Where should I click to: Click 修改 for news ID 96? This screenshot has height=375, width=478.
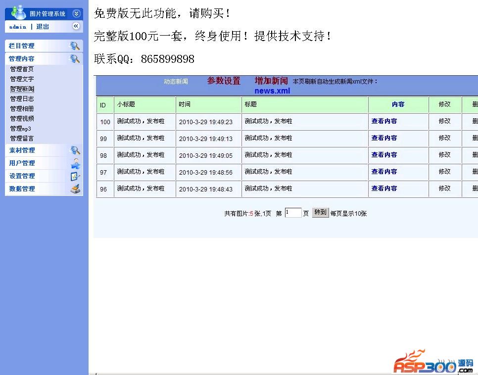(444, 188)
